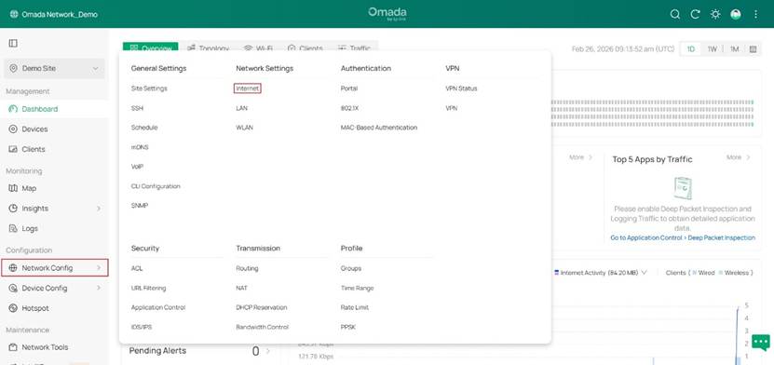This screenshot has height=365, width=774.
Task: Click the globe icon beside Omada Network_Demo
Action: (x=13, y=14)
